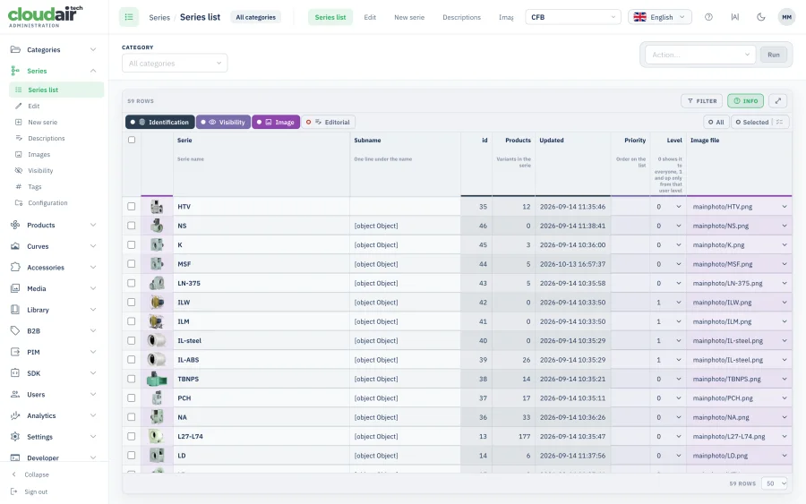806x504 pixels.
Task: Click the Run button
Action: pos(773,55)
